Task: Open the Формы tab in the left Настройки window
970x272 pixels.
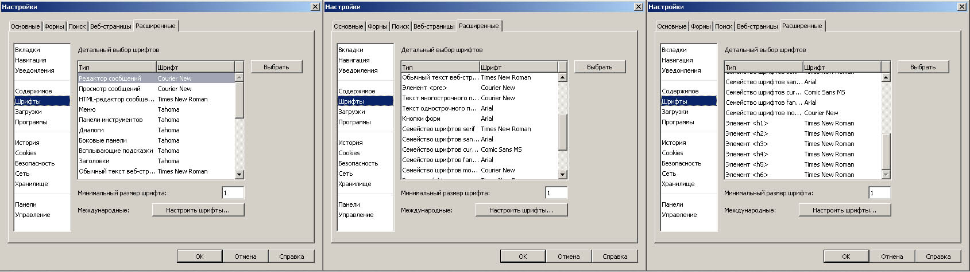Action: click(54, 26)
